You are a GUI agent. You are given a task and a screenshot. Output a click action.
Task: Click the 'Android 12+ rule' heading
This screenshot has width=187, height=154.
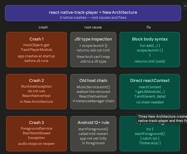point(93,123)
